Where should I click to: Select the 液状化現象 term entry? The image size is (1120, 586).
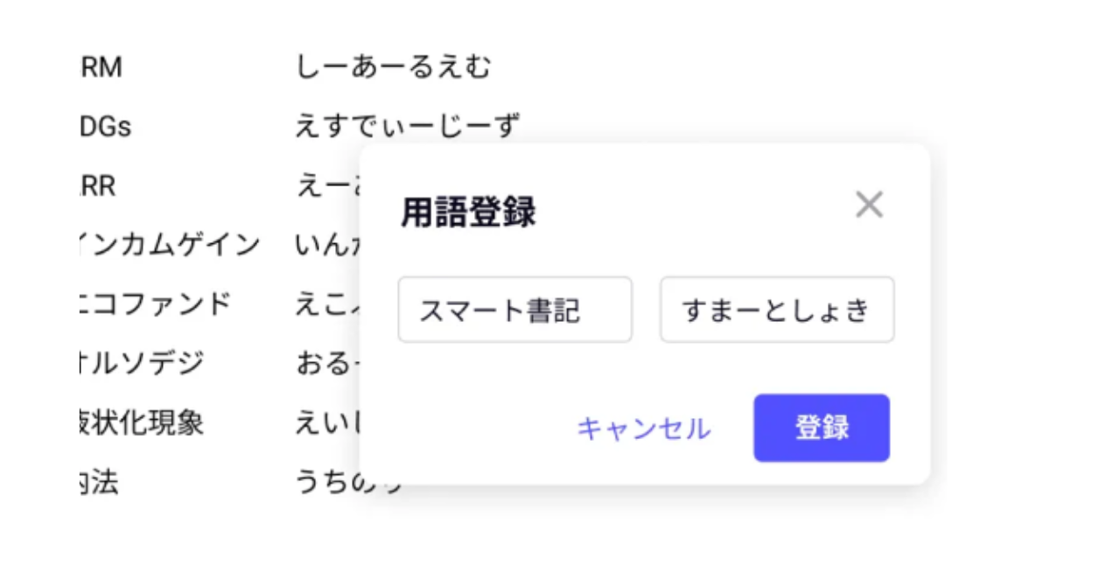point(142,422)
